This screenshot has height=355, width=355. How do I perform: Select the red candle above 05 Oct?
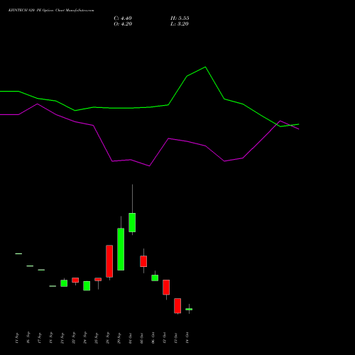coord(143,261)
